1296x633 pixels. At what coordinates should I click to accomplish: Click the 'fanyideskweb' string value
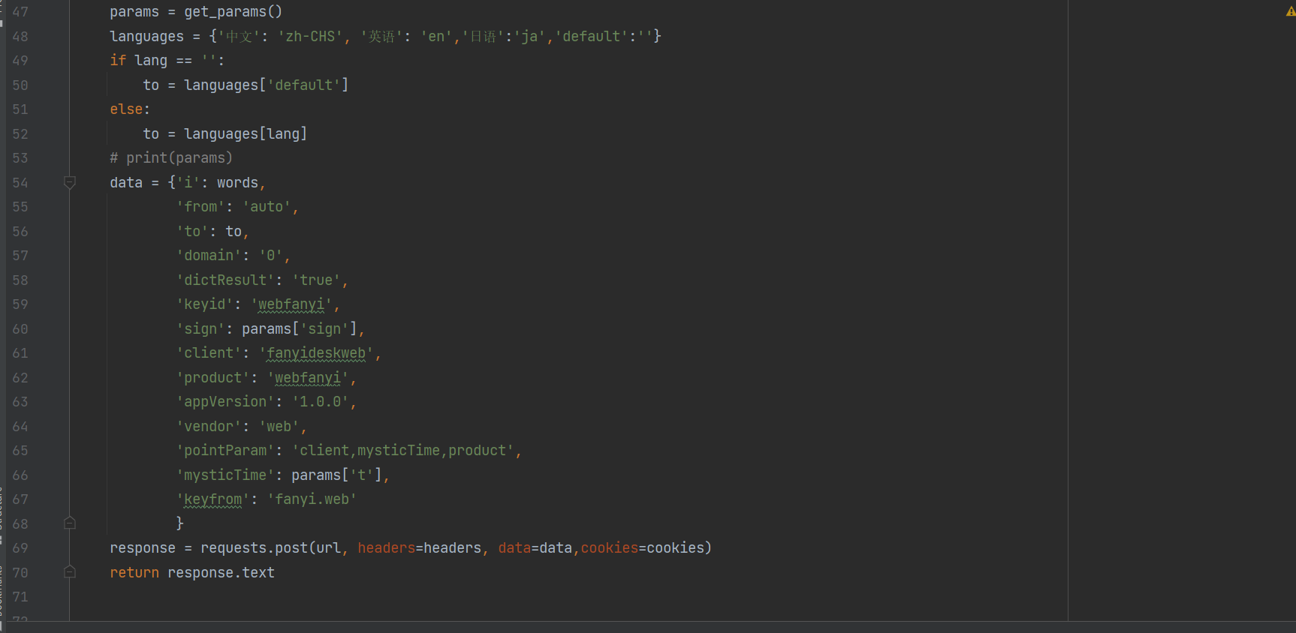316,353
